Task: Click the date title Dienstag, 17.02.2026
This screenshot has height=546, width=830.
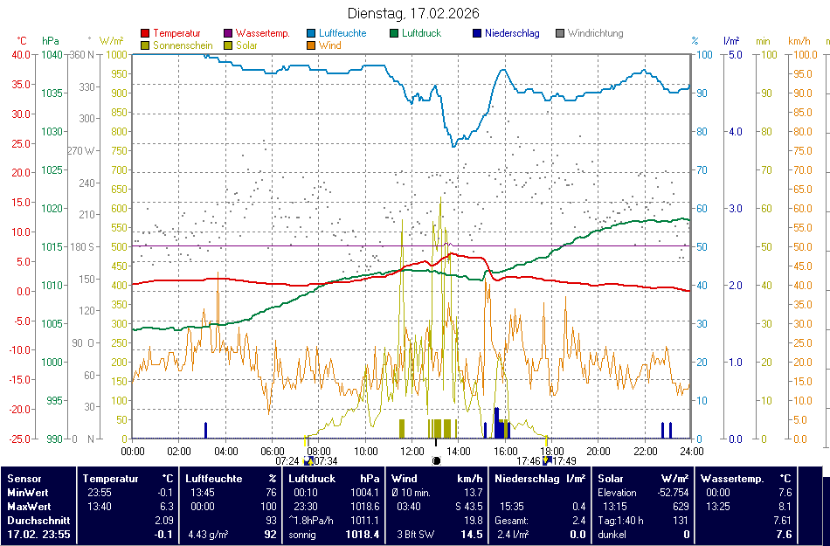Action: [414, 13]
